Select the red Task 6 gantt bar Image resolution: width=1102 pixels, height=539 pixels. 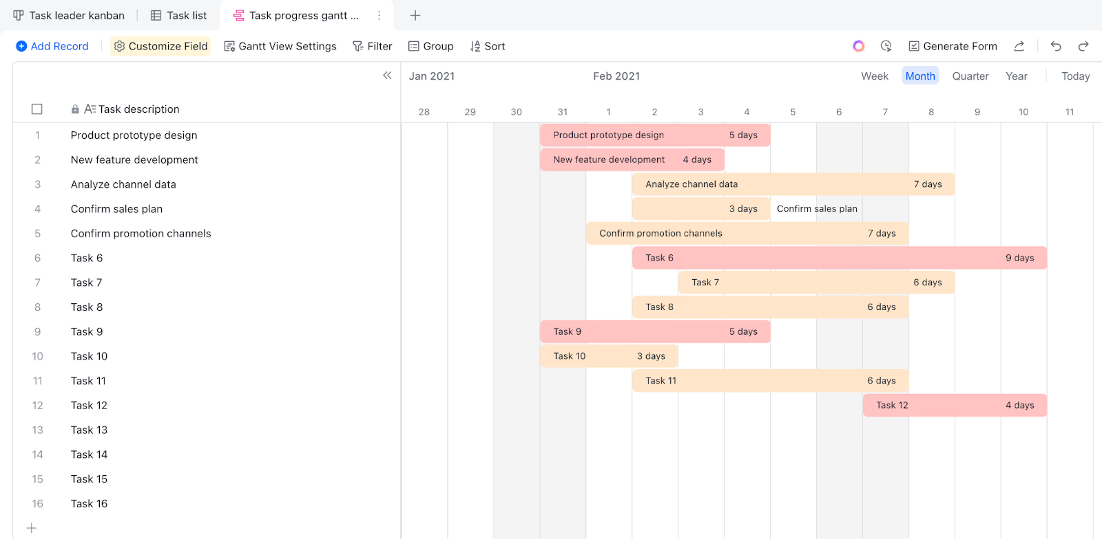[840, 258]
